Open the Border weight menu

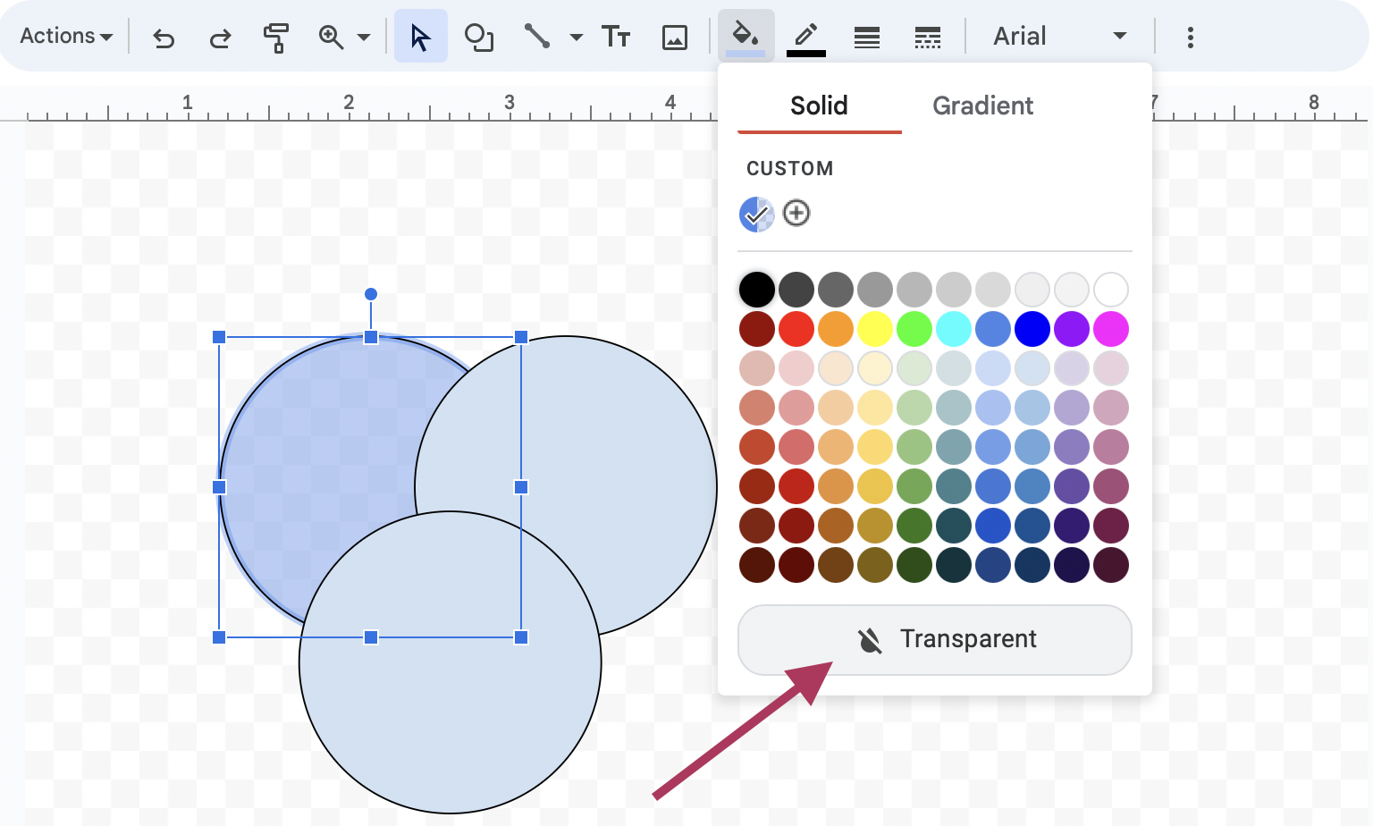(x=866, y=37)
